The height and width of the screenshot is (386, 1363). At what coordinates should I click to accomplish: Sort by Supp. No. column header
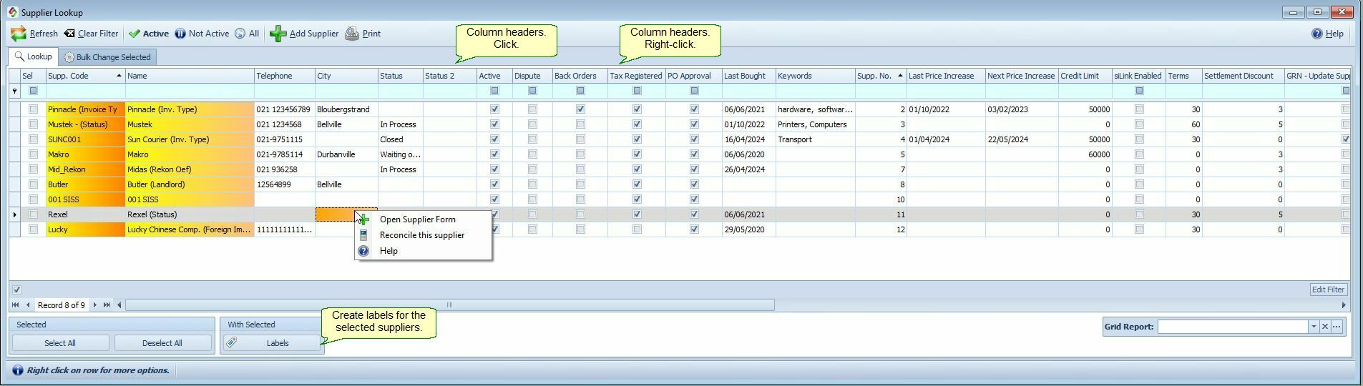[881, 76]
